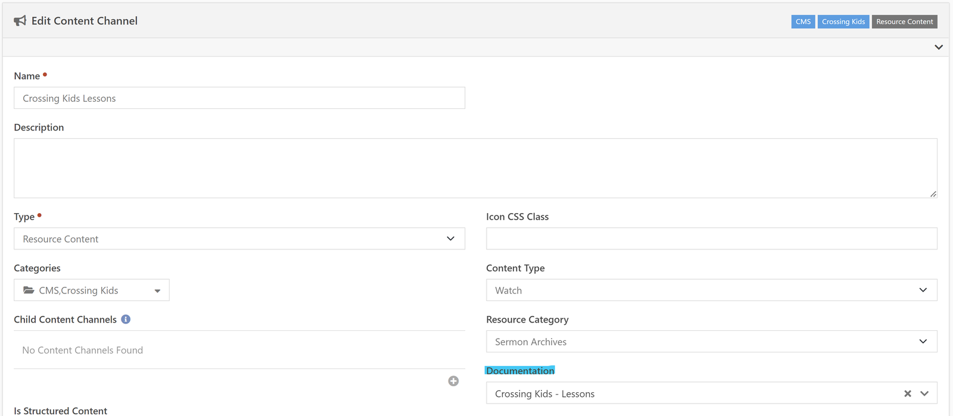The height and width of the screenshot is (416, 953).
Task: Click the Categories label
Action: (x=38, y=268)
